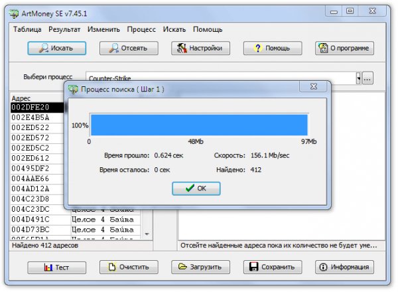The height and width of the screenshot is (292, 398).
Task: Click the Адрес column header
Action: [21, 98]
